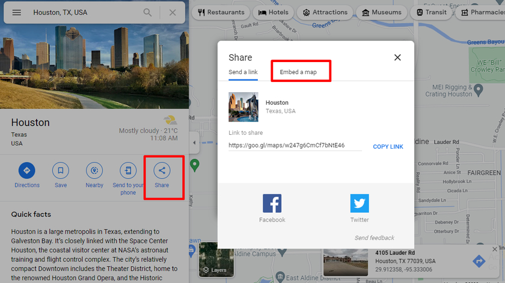The height and width of the screenshot is (283, 505).
Task: Click the Greens Bayou label on map
Action: pyautogui.click(x=486, y=42)
